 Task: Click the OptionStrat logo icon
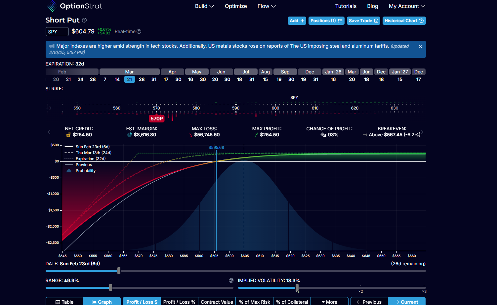pyautogui.click(x=52, y=6)
